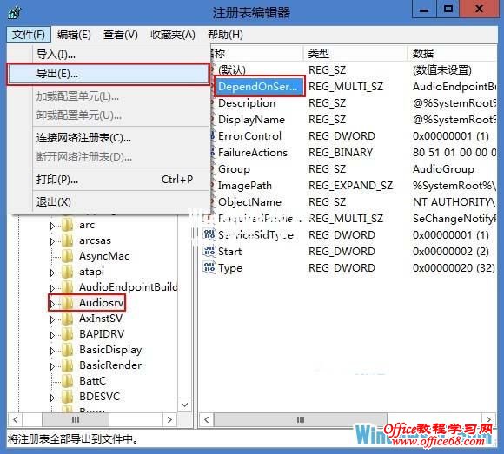Click the value pane horizontal scrollbar thumb
The height and width of the screenshot is (454, 504).
301,419
